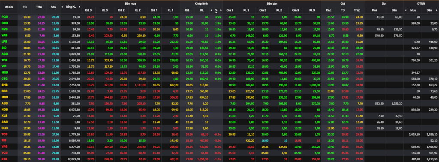This screenshot has height=162, width=439.
Task: Open the SHB stock symbol
Action: tap(5, 84)
